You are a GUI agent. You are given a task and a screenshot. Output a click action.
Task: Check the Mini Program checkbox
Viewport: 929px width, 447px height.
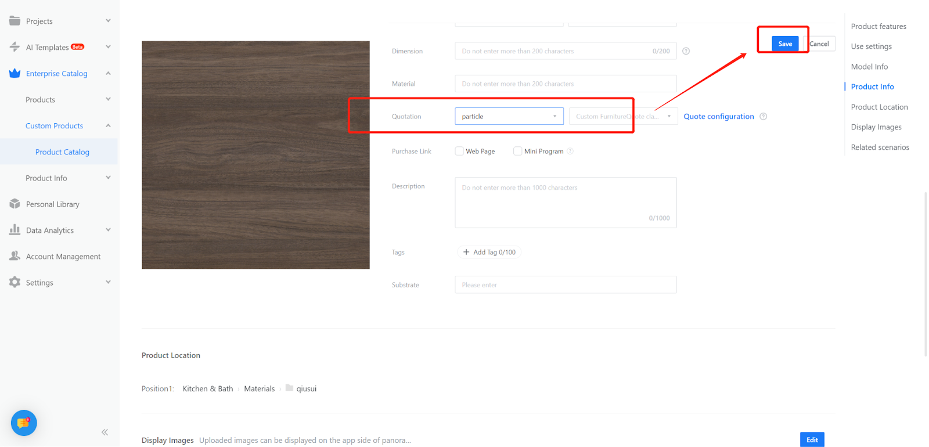(517, 151)
